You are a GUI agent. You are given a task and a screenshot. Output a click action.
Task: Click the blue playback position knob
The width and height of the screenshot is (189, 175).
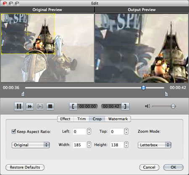143,88
